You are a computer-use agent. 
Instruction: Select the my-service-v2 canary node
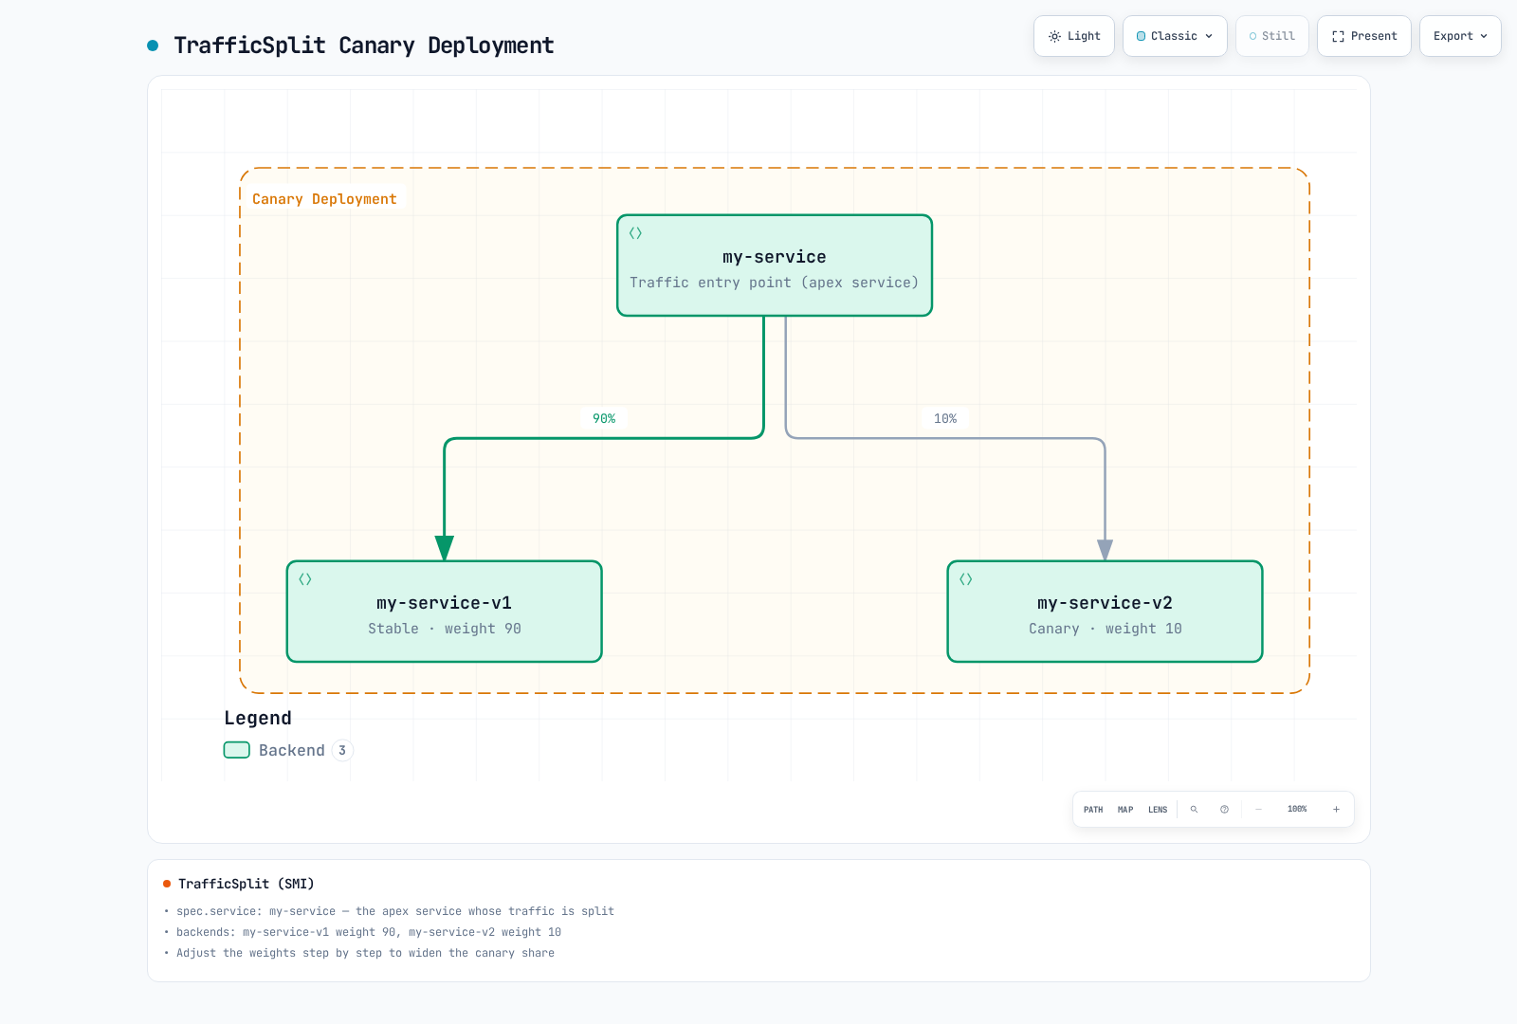1105,612
